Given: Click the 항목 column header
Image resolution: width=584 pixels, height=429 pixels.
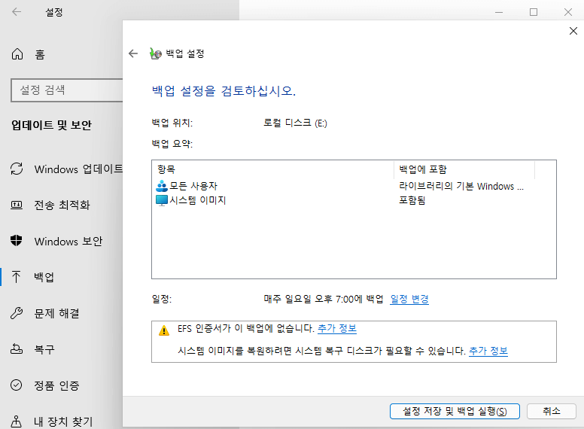Looking at the screenshot, I should point(273,169).
